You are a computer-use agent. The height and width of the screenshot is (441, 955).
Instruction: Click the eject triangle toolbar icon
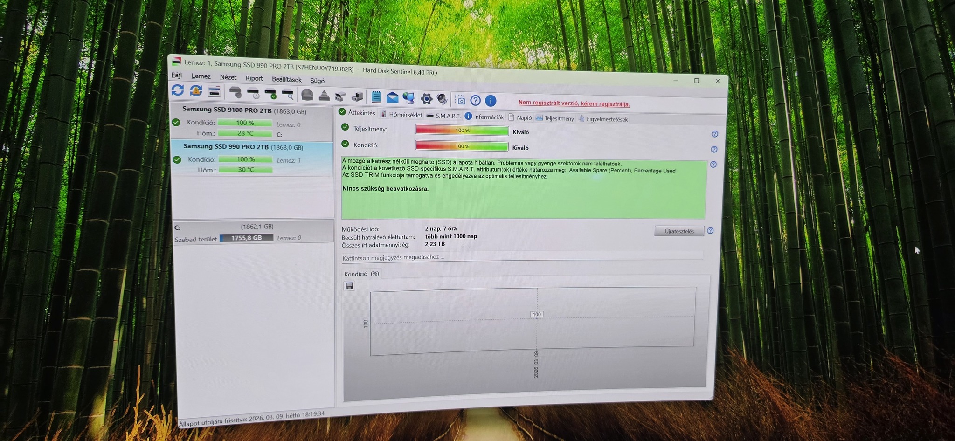pyautogui.click(x=324, y=96)
